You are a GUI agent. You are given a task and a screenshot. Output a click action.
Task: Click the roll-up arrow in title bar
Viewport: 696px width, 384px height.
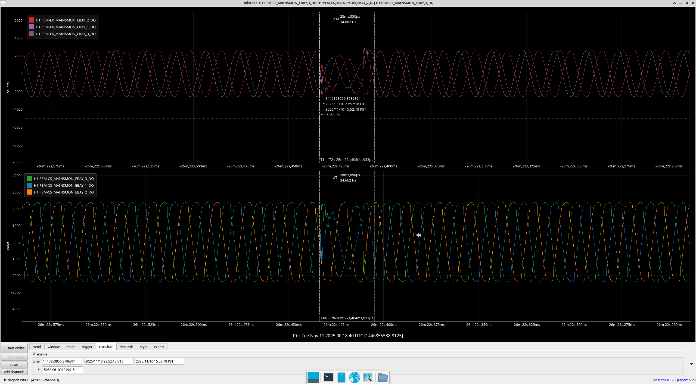pos(674,3)
